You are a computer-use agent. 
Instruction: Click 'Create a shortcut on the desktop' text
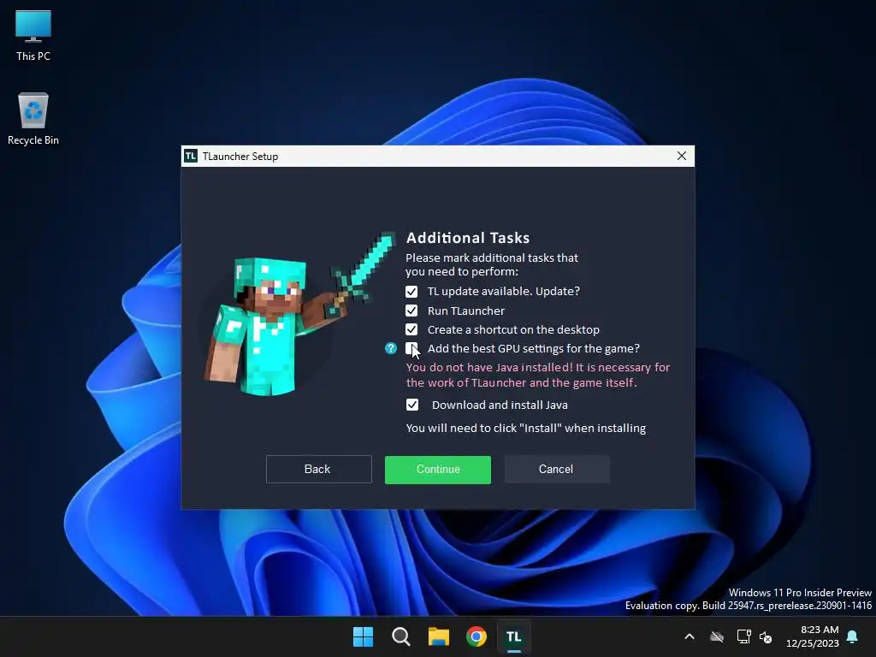pyautogui.click(x=513, y=329)
